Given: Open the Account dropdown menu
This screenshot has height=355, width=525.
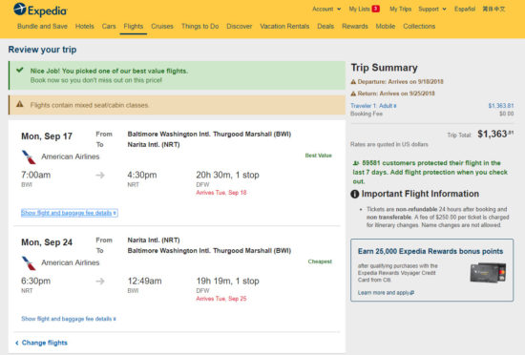Looking at the screenshot, I should [x=326, y=9].
